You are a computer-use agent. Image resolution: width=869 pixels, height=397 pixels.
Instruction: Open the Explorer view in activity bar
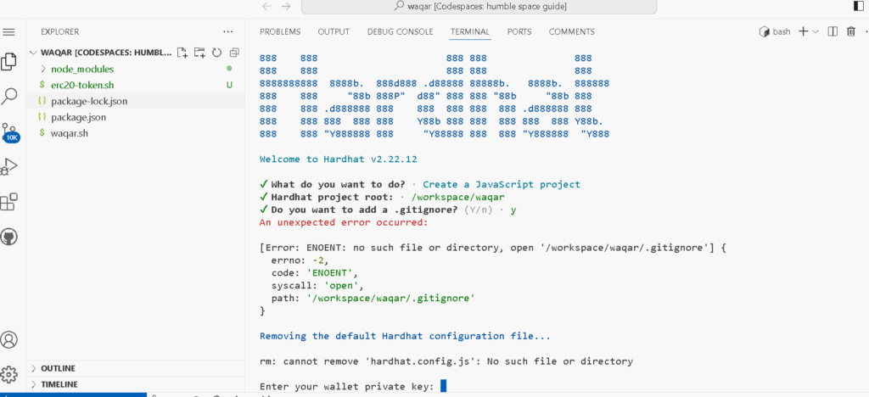coord(8,62)
